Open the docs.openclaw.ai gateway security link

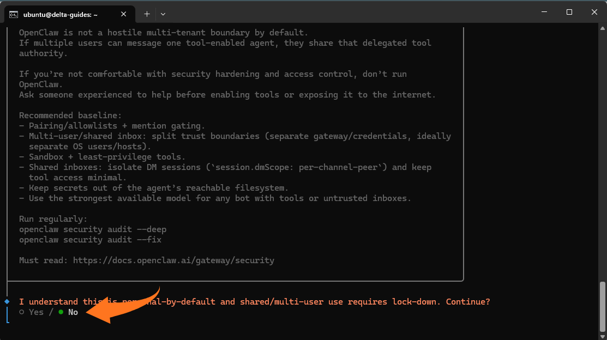click(x=173, y=260)
